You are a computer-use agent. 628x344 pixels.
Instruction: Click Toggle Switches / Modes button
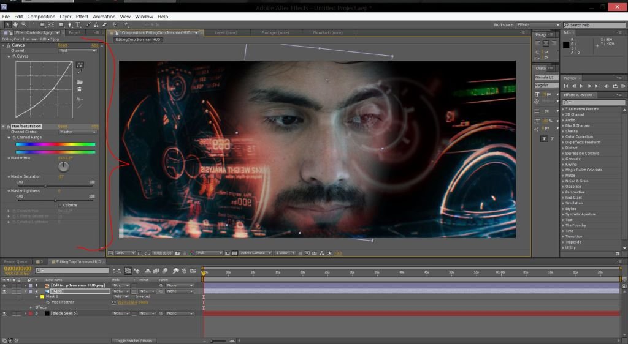click(134, 341)
